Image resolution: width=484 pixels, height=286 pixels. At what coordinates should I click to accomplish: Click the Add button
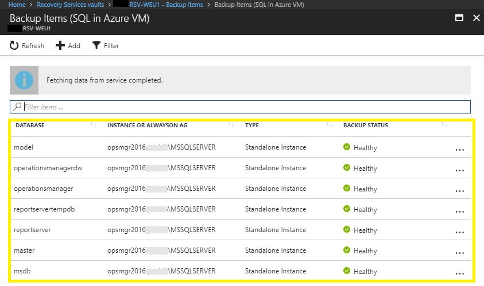coord(68,46)
